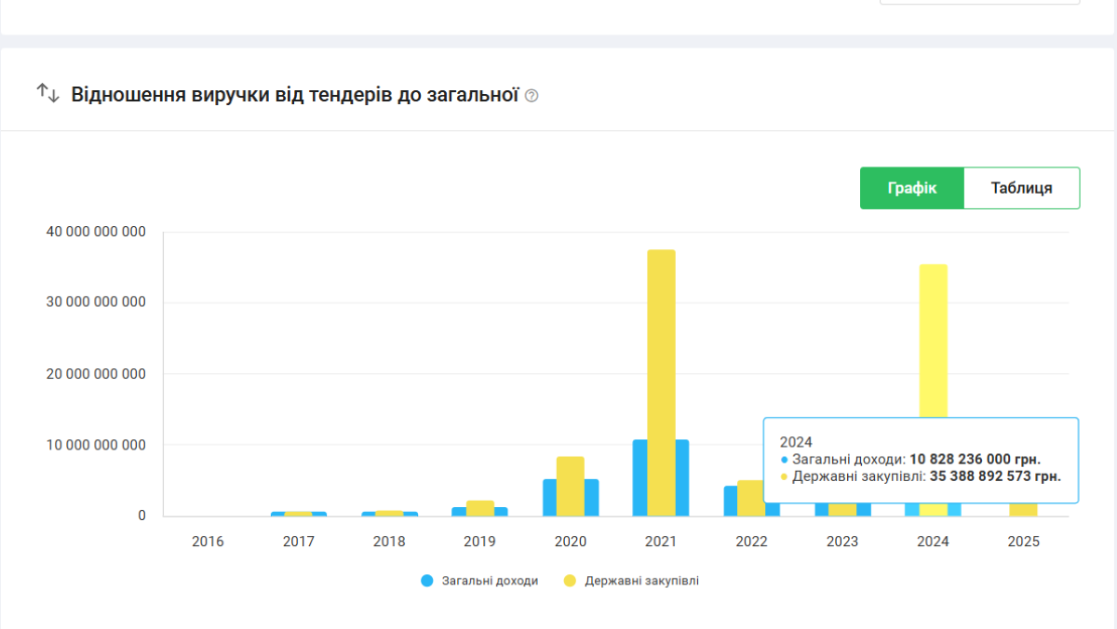Click the yellow 2019 bar
Viewport: 1117px width, 629px height.
point(479,507)
